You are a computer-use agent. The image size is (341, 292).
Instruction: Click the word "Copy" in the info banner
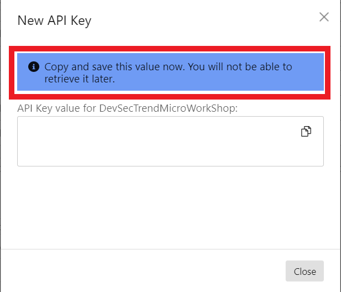[x=56, y=67]
